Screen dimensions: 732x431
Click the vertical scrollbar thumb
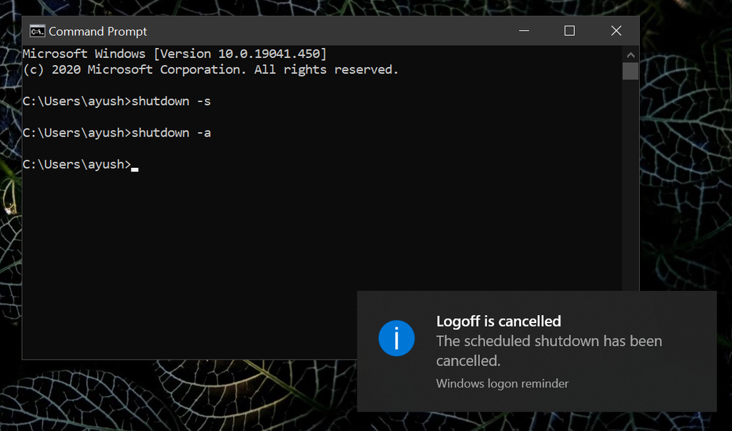pyautogui.click(x=630, y=71)
